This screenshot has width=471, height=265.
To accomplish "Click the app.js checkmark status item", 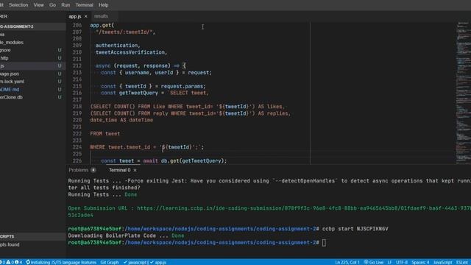I will [158, 262].
